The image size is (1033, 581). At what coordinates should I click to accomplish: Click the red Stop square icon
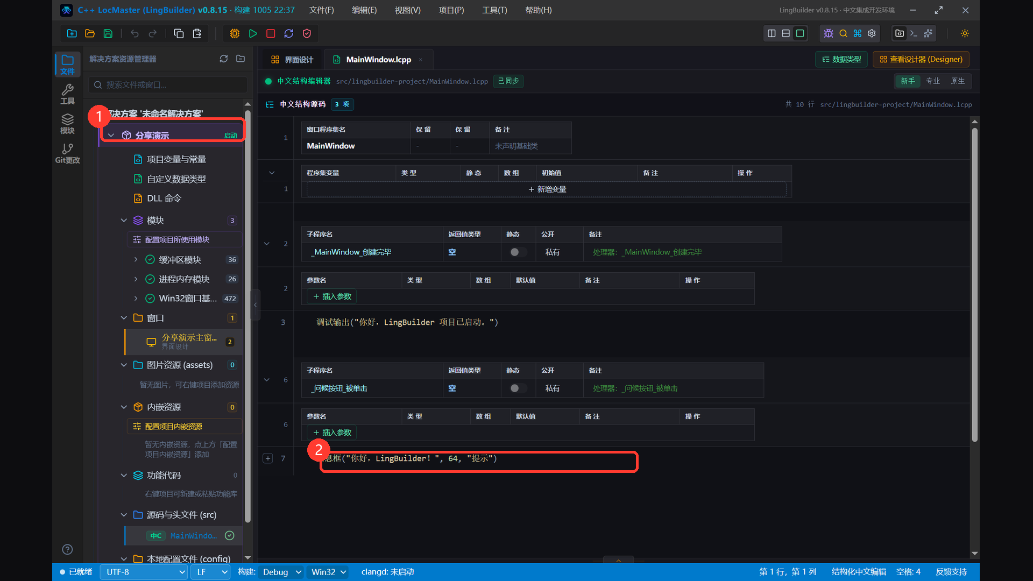tap(271, 33)
